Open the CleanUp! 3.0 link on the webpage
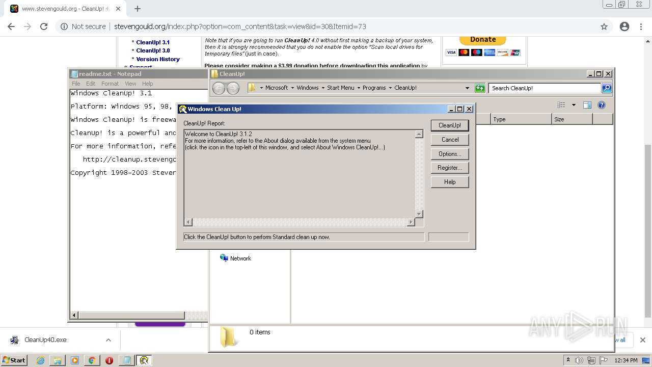The height and width of the screenshot is (367, 652). (153, 50)
